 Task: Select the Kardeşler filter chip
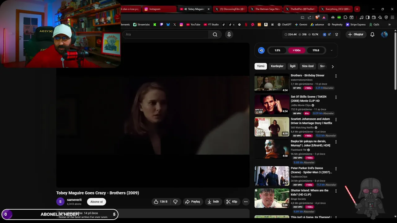[x=277, y=66]
